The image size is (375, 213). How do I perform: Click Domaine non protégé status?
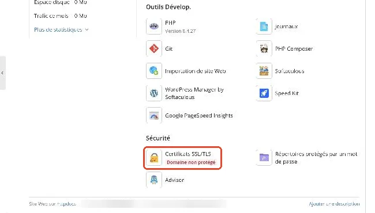pos(191,162)
